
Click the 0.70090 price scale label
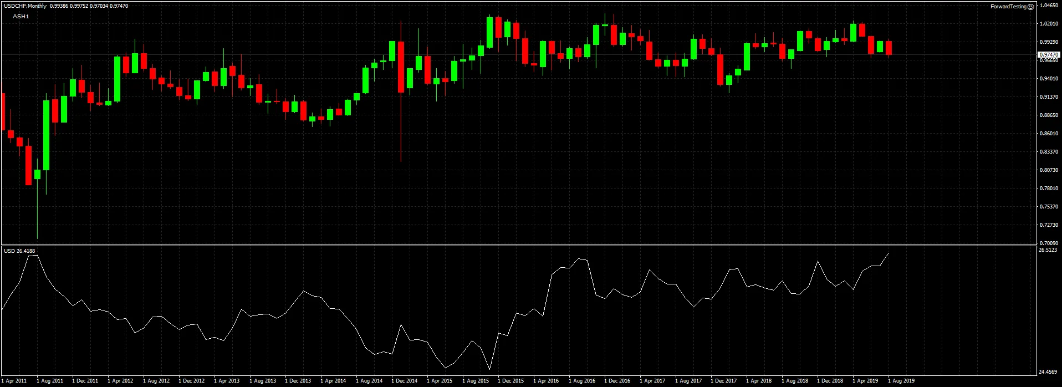(1048, 243)
